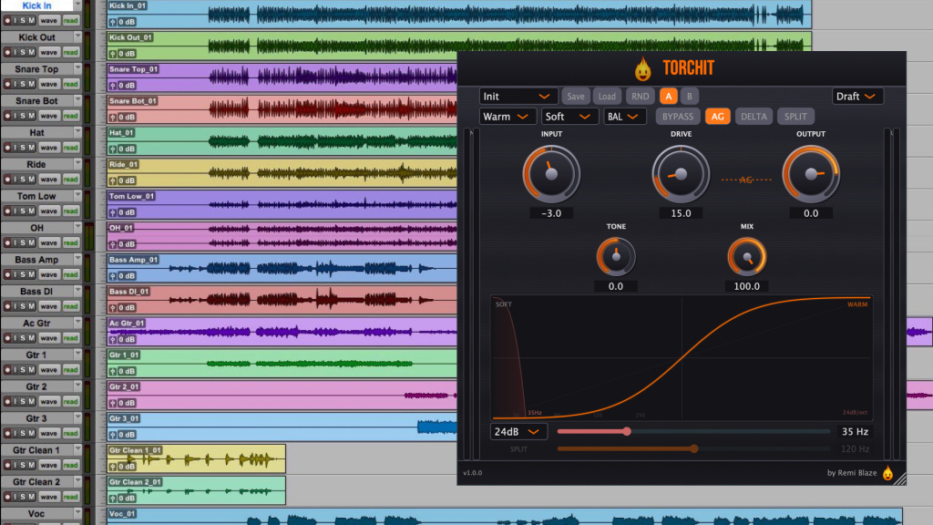Open the Snare Top track name menu arrow
Viewport: 933px width, 525px height.
77,68
